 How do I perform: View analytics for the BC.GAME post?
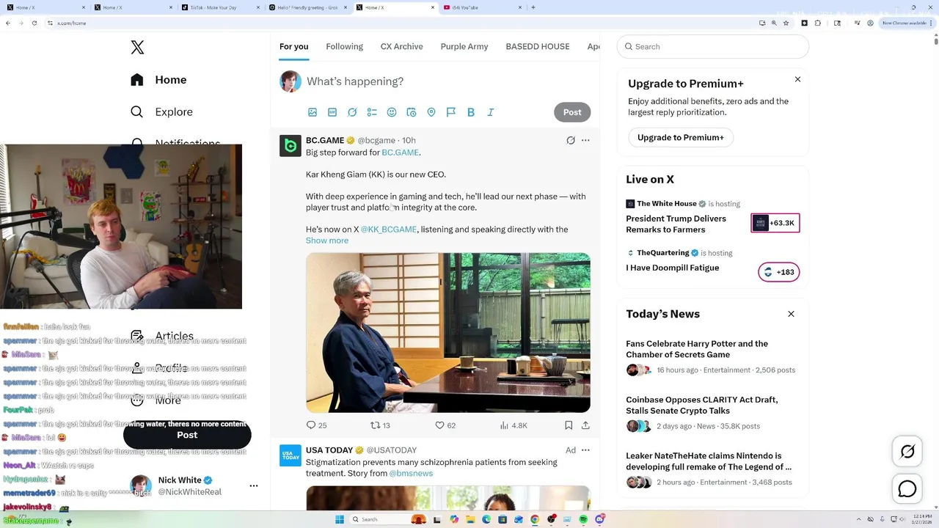click(514, 425)
